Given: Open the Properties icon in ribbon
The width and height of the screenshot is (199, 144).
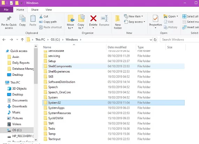Looking at the screenshot, I should (x=155, y=19).
